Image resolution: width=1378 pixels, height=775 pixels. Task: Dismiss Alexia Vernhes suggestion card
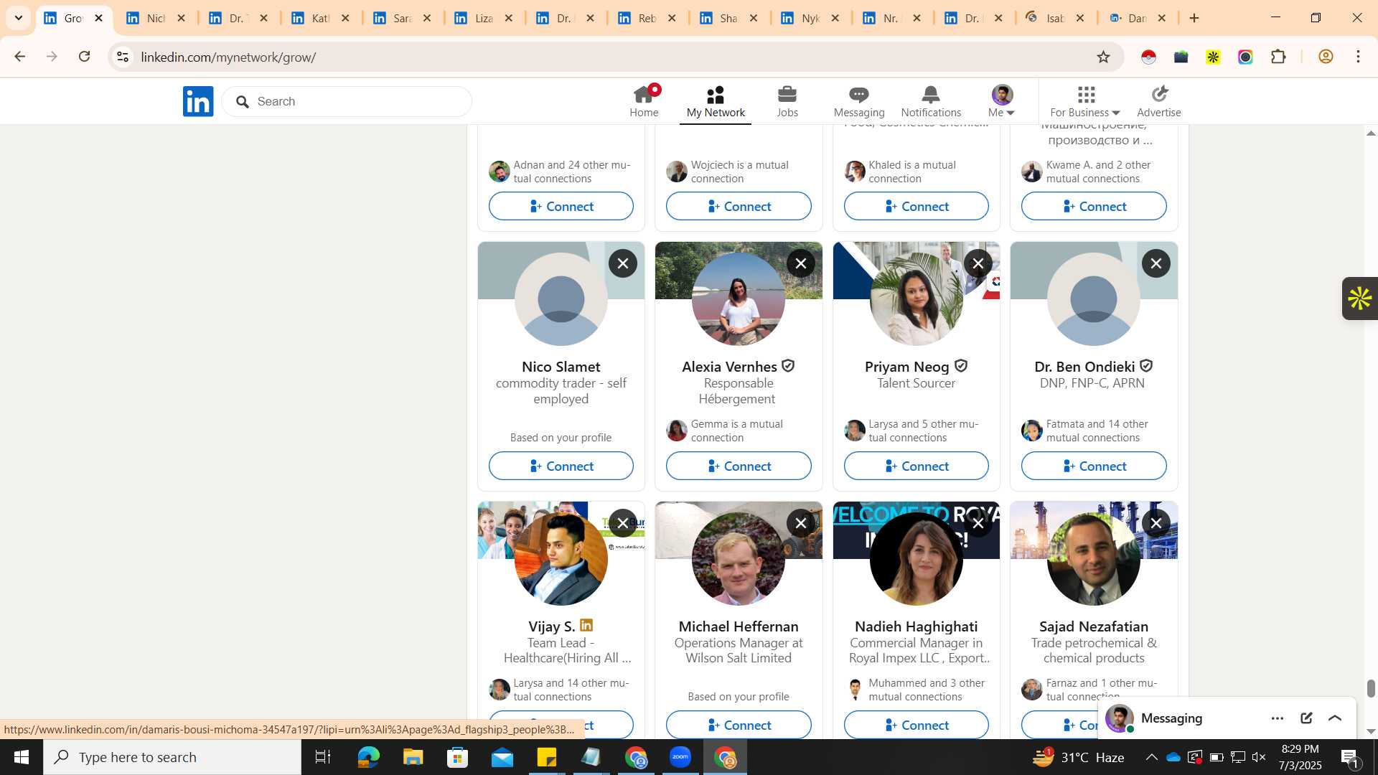(801, 264)
